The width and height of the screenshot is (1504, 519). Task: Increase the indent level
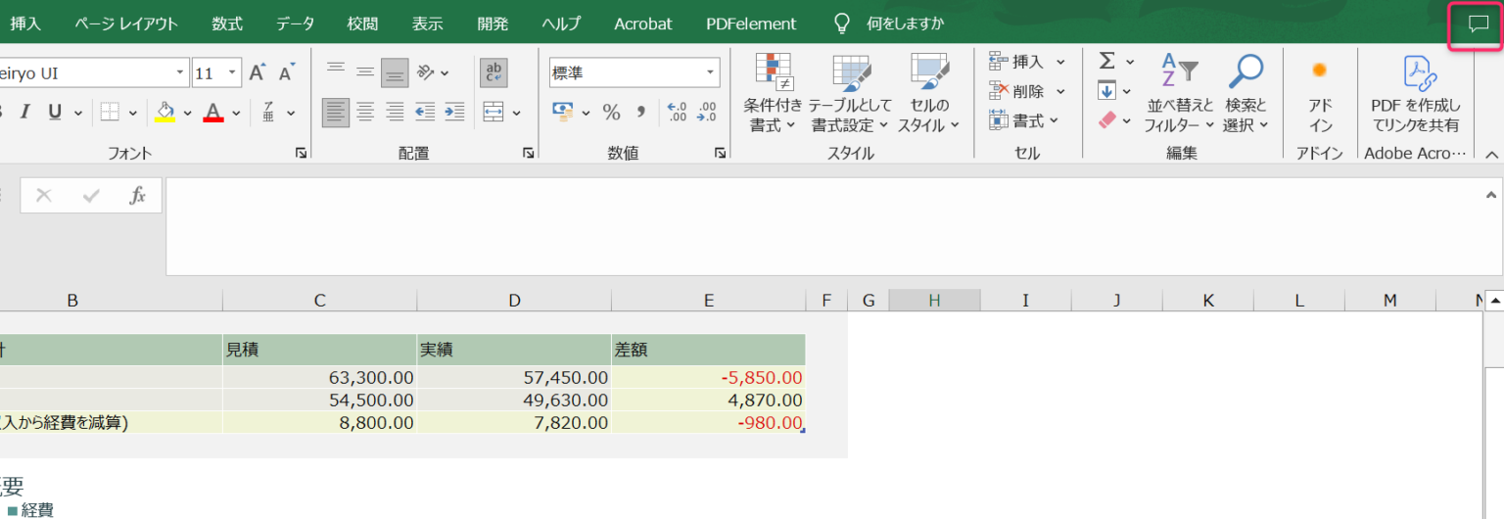[454, 113]
